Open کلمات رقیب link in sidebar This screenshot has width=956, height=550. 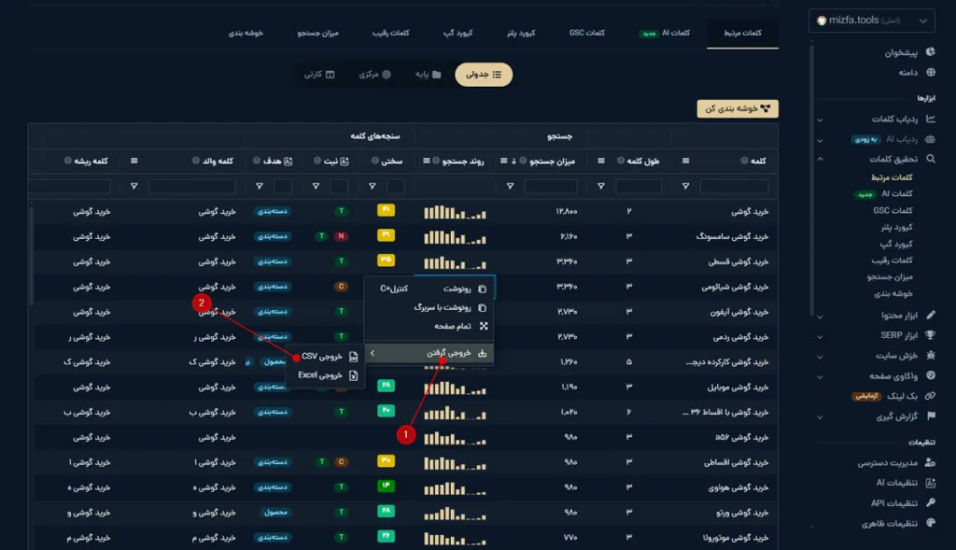[x=892, y=261]
